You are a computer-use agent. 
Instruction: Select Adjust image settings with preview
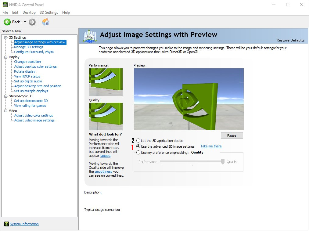coord(40,42)
